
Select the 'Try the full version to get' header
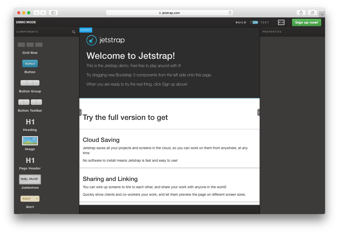[125, 117]
